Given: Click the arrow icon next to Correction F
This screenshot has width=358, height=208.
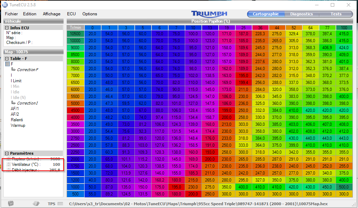Looking at the screenshot, I should coord(14,69).
